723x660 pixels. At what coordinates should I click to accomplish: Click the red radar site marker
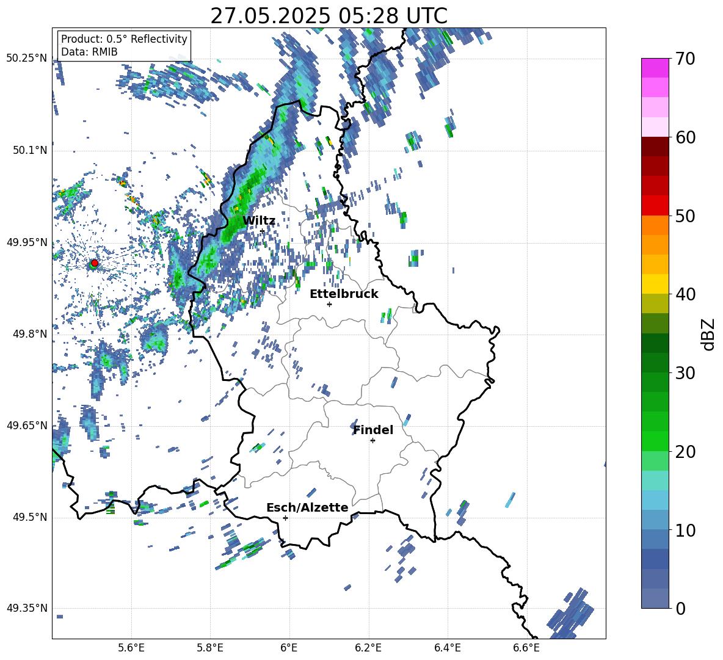(x=95, y=263)
